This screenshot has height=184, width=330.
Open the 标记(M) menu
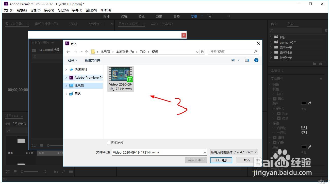pos(63,10)
